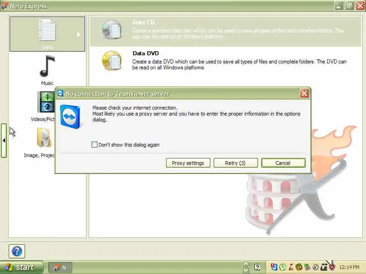Image resolution: width=366 pixels, height=274 pixels.
Task: Choose the Data DVD disc icon
Action: (x=112, y=61)
